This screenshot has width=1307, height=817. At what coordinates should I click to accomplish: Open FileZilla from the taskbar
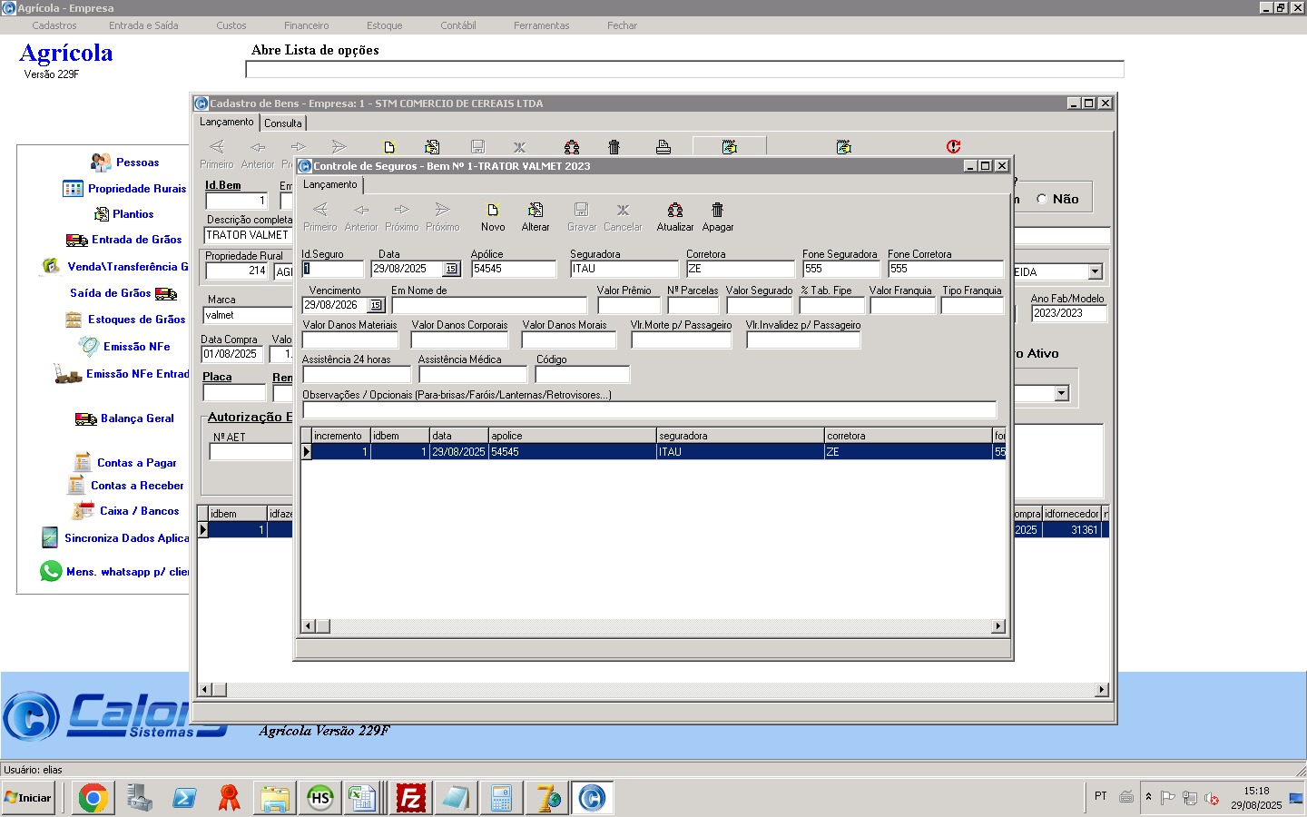[411, 798]
